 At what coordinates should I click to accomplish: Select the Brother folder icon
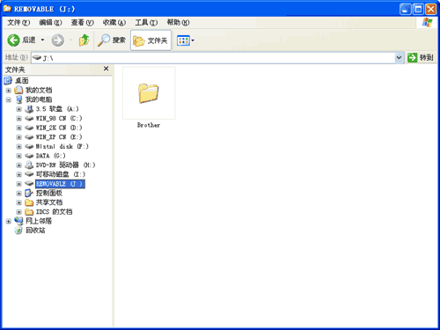(149, 93)
